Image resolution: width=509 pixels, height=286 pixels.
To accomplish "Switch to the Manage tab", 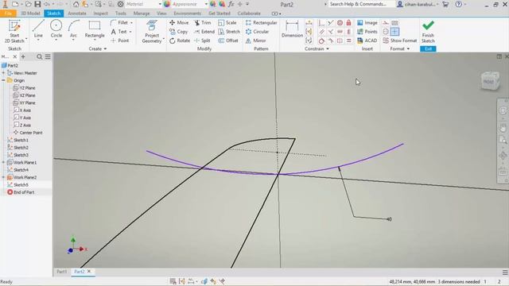I will click(142, 14).
